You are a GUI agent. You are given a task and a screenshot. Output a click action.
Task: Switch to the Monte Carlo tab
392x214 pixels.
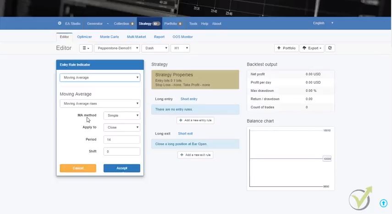coord(109,37)
